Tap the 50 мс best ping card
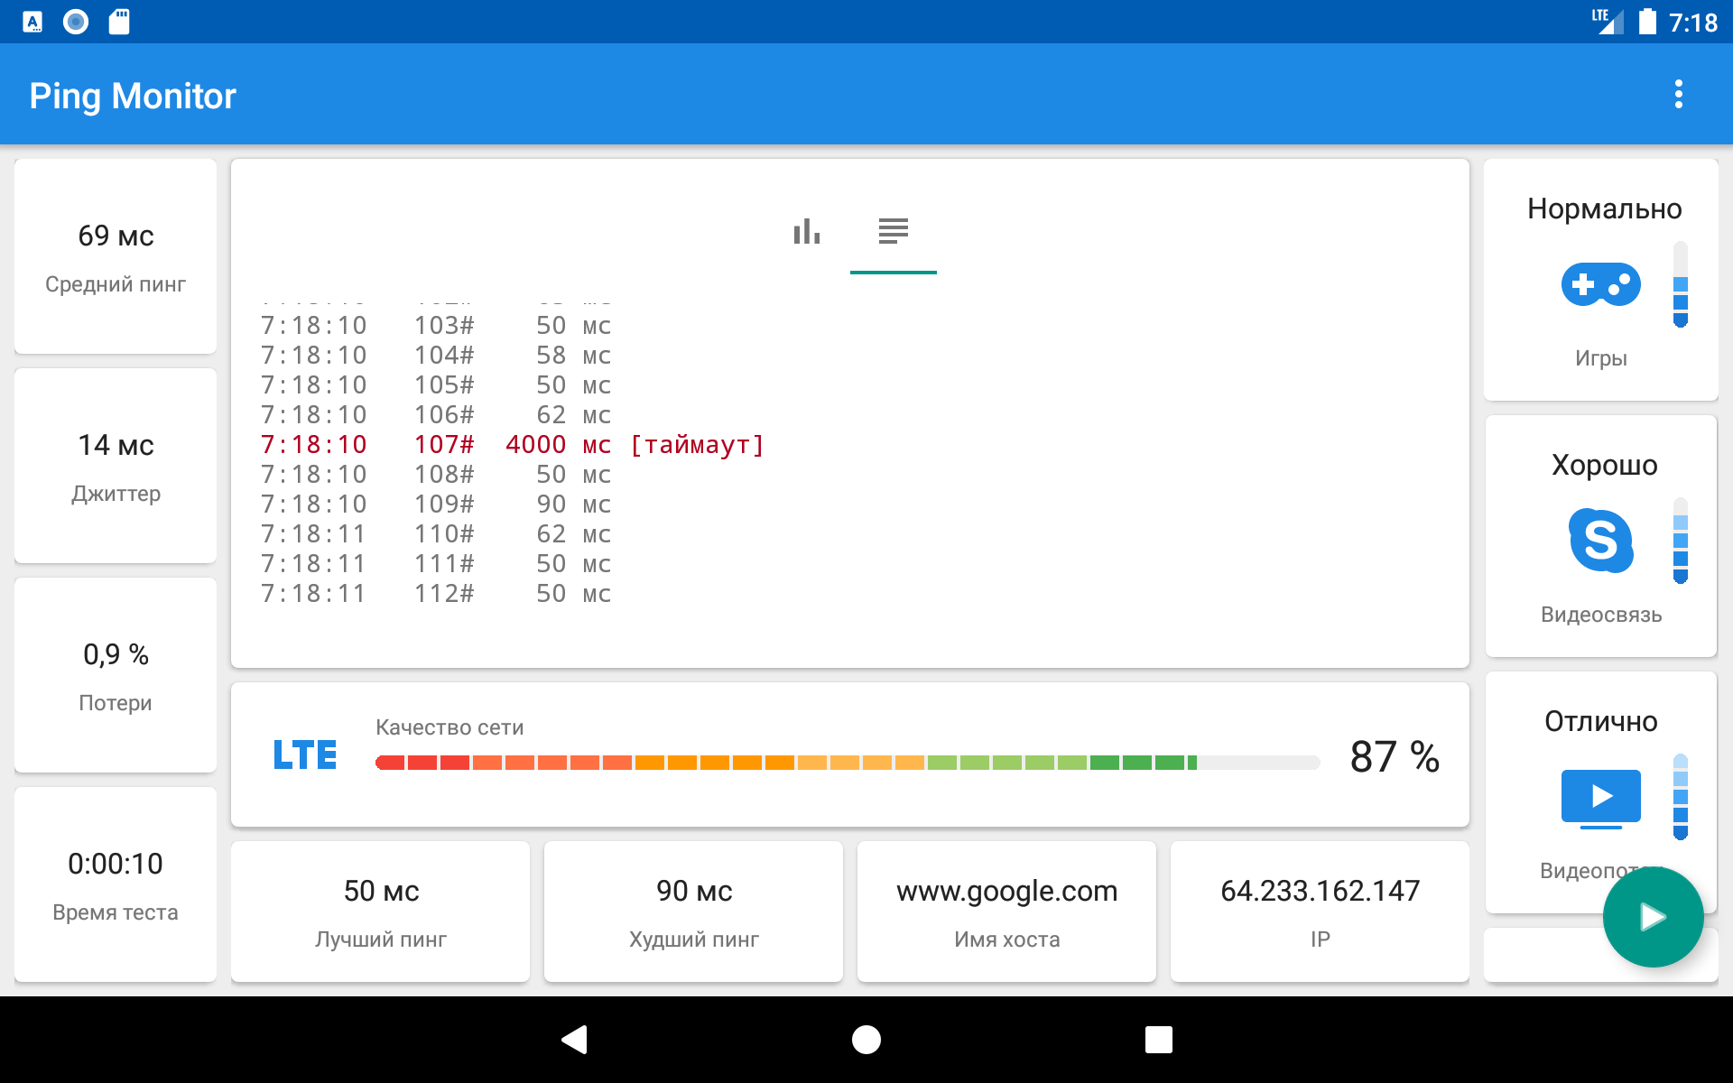The image size is (1733, 1083). pos(380,912)
